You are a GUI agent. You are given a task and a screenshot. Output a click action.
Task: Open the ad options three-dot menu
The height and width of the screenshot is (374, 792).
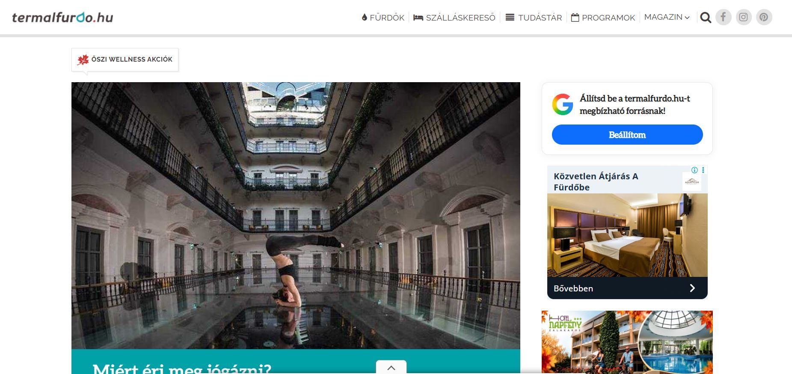pyautogui.click(x=703, y=170)
